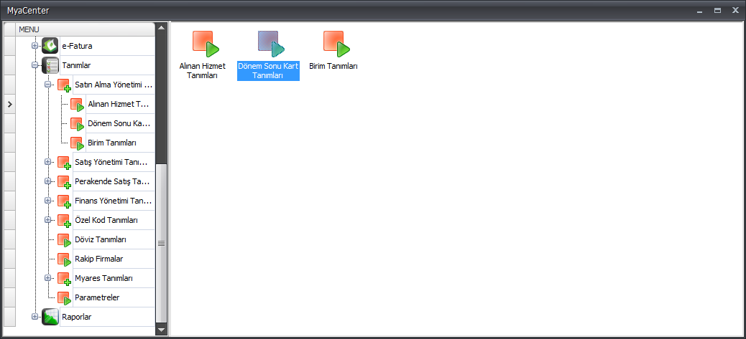This screenshot has width=746, height=339.
Task: Open Alınan Hizmet Tanımları large icon in content pane
Action: click(206, 44)
